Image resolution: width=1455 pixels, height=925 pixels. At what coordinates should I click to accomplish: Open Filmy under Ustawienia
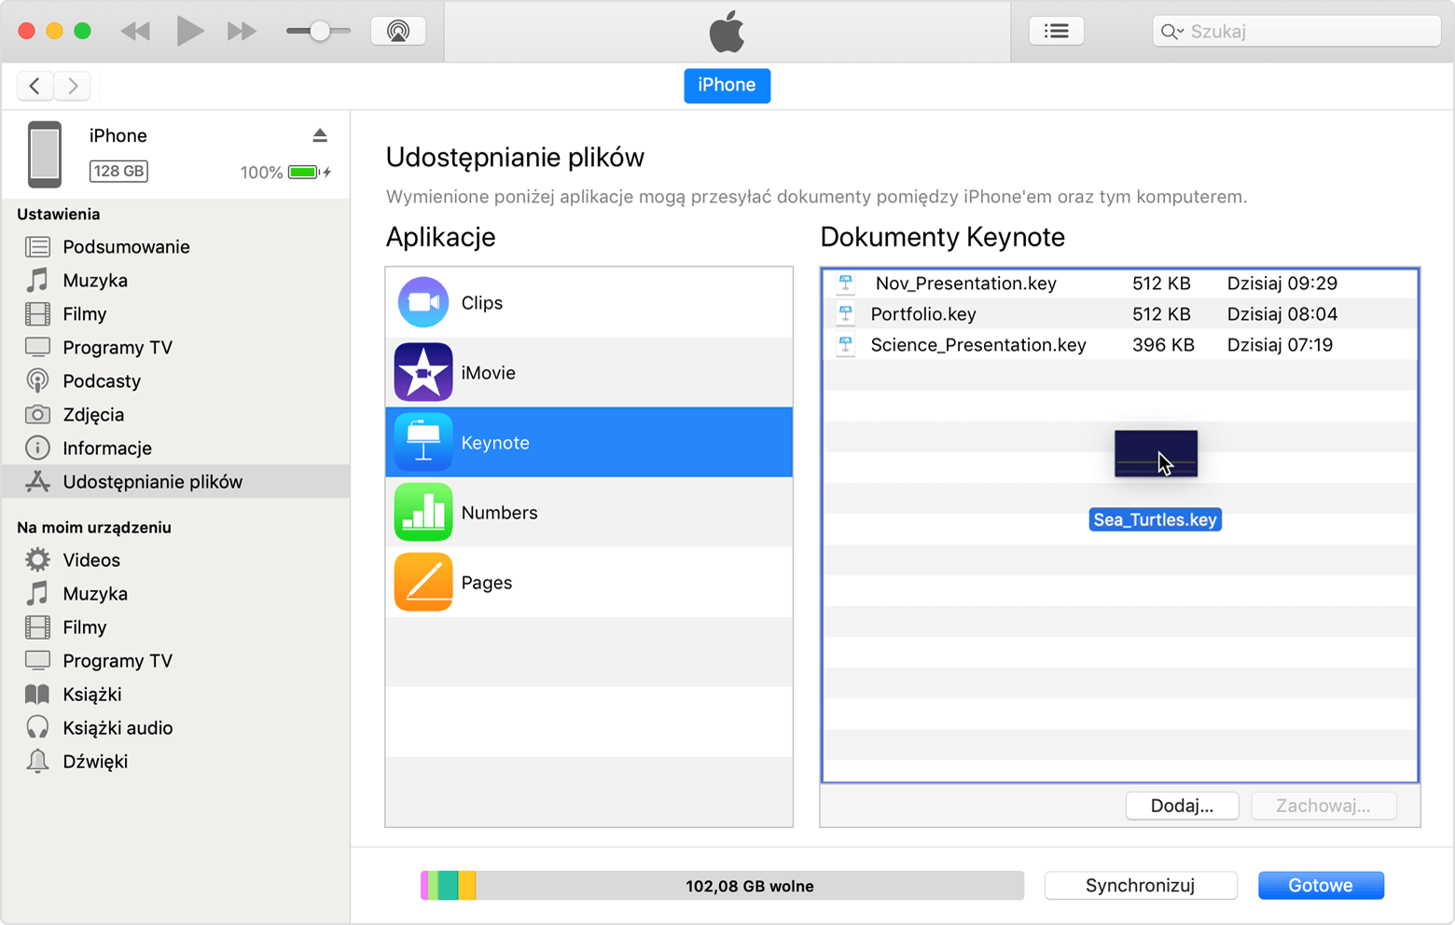click(x=175, y=314)
